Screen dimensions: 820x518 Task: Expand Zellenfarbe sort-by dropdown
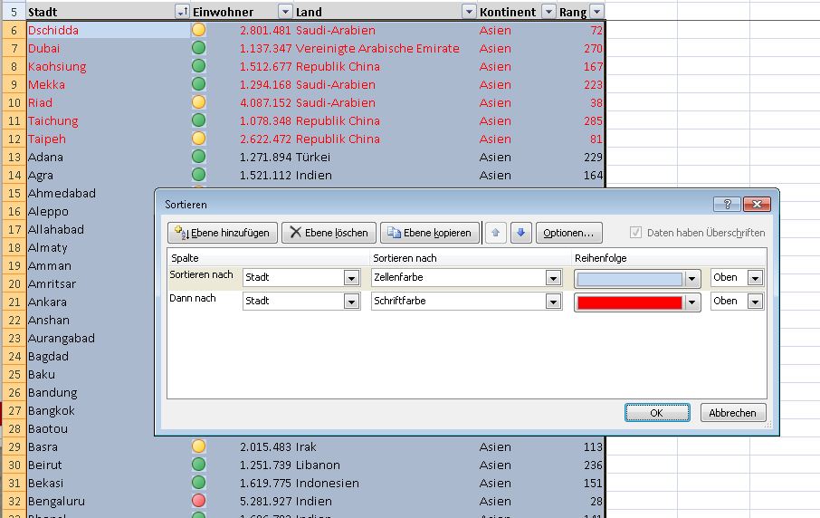553,278
